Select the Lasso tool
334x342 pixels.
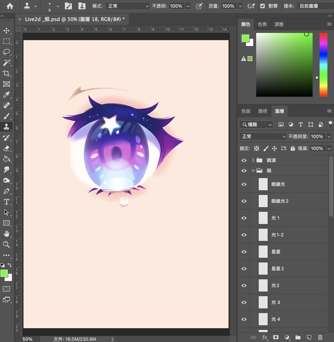(x=6, y=52)
